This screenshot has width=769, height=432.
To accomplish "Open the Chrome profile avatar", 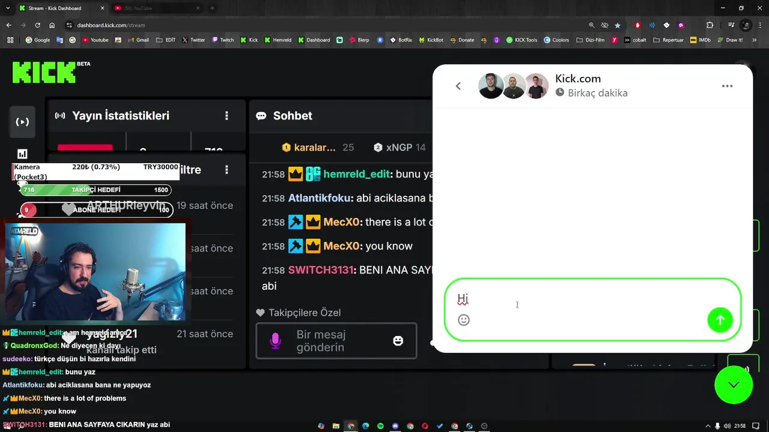I will 746,25.
